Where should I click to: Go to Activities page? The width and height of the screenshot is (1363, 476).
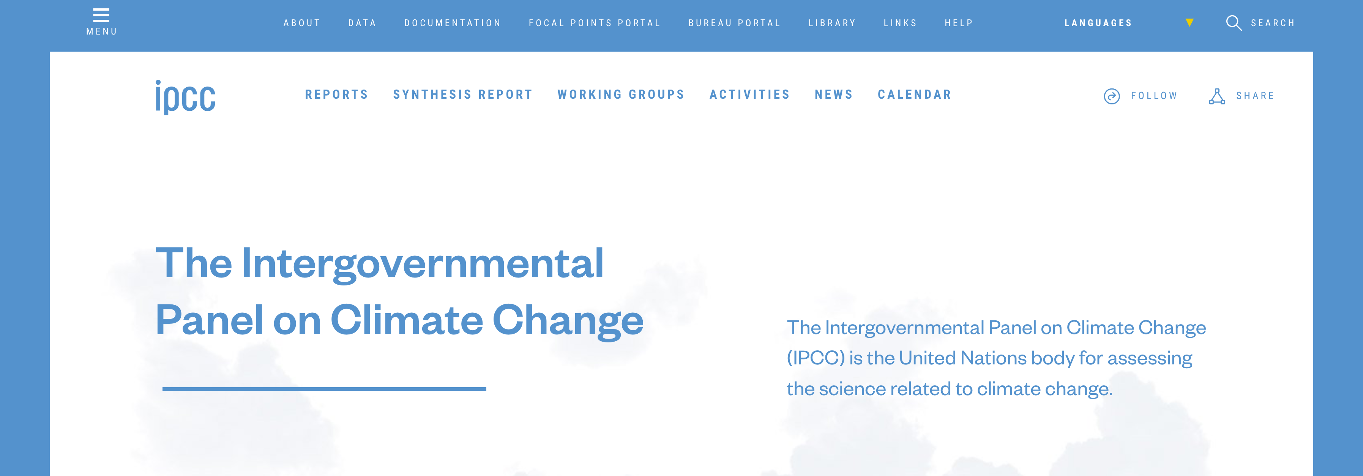pyautogui.click(x=750, y=95)
